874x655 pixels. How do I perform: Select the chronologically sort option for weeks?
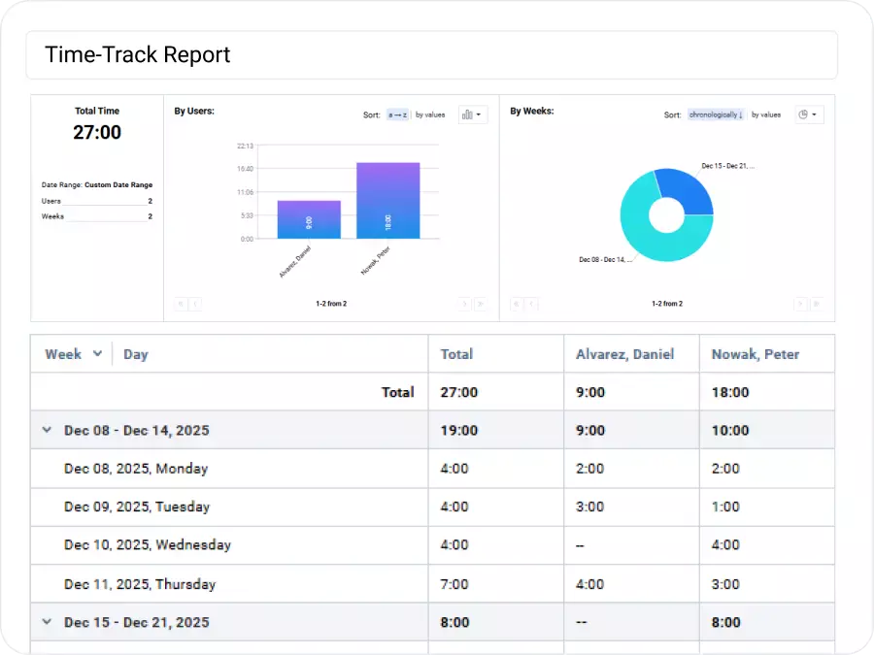coord(715,115)
